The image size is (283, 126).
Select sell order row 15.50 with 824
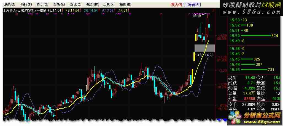254,36
